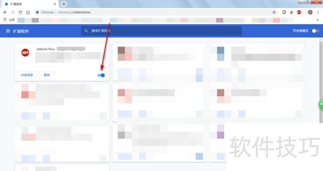Select the 扩展程序 browser tab
This screenshot has height=171, width=323.
click(30, 4)
